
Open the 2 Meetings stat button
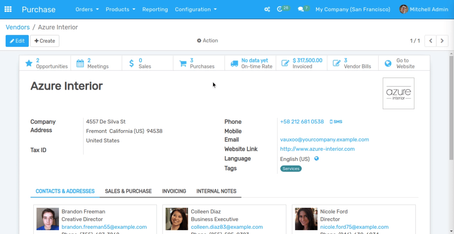[96, 63]
